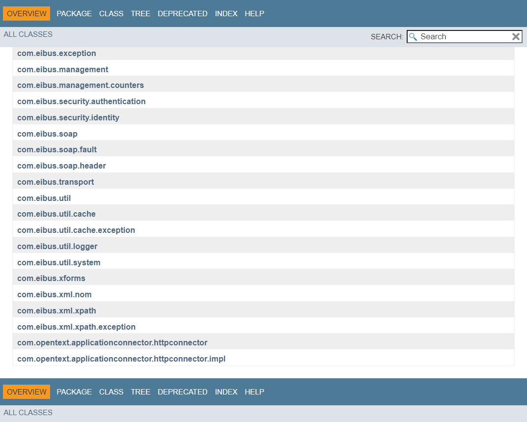
Task: Open the com.eibus.exception package
Action: 56,54
